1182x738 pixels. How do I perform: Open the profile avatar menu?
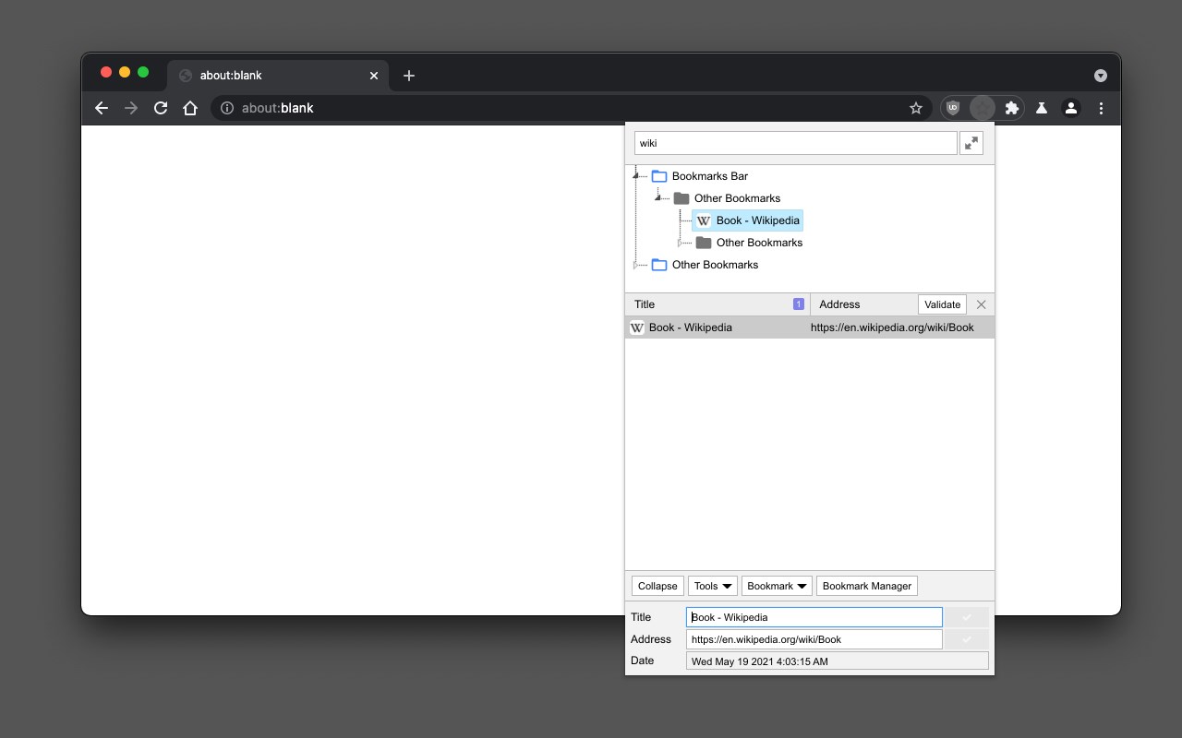(x=1071, y=108)
